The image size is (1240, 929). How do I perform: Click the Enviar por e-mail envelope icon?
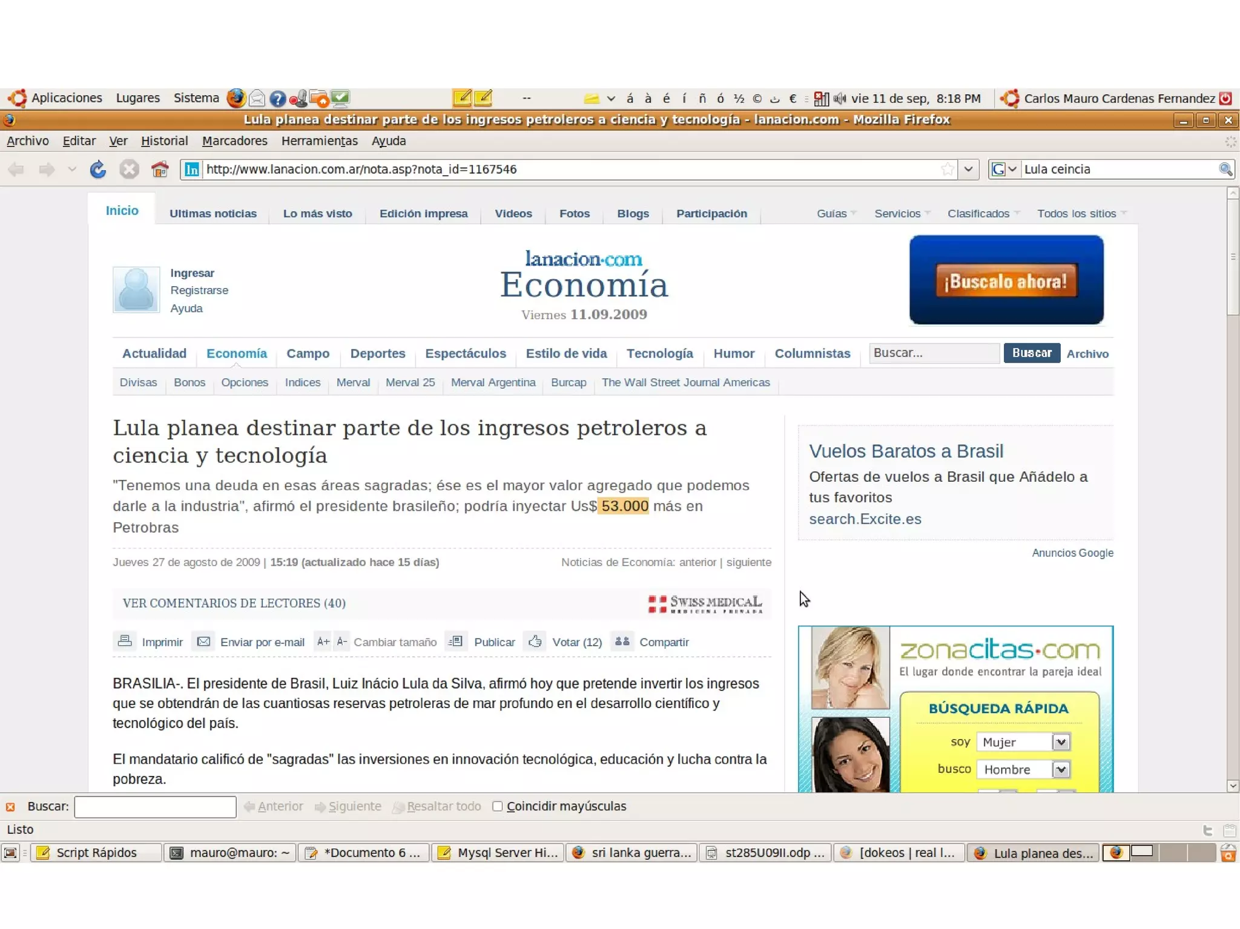(204, 641)
